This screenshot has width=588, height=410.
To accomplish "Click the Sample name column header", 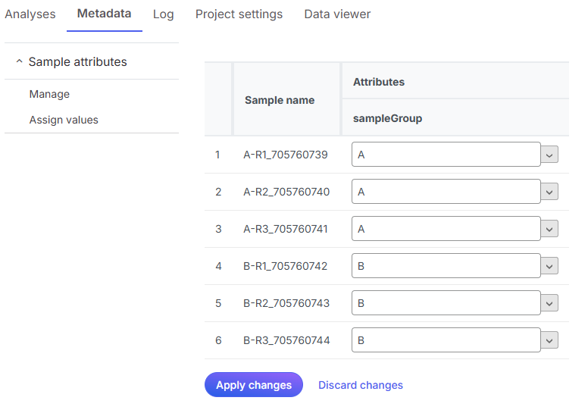I will click(280, 100).
